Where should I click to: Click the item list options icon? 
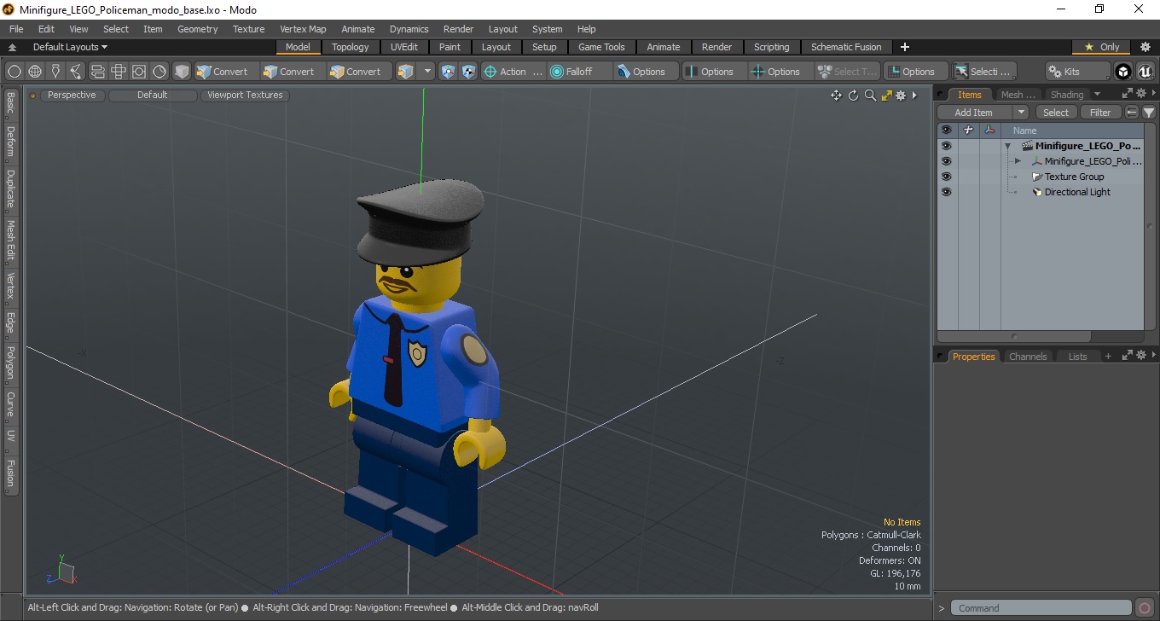click(1132, 113)
